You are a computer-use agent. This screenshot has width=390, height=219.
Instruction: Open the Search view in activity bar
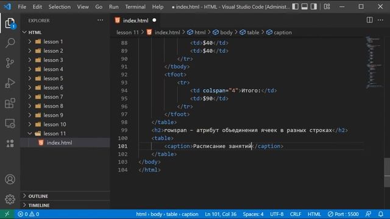pyautogui.click(x=10, y=43)
